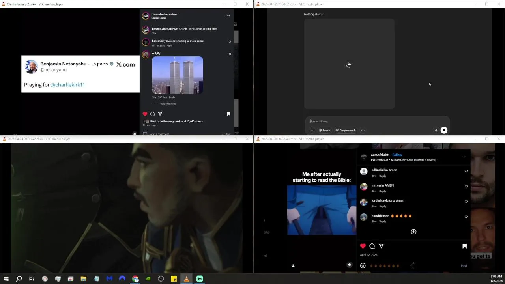505x284 pixels.
Task: Like h3ndrickson's fire emoji comment
Action: [x=466, y=217]
